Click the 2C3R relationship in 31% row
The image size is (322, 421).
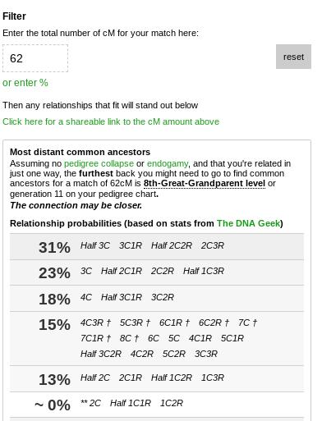pyautogui.click(x=213, y=245)
